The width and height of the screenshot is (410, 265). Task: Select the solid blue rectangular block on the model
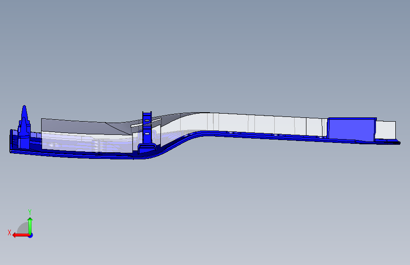click(x=352, y=129)
